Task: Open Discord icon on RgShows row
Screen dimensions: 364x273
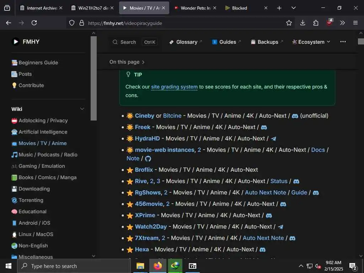Action: pyautogui.click(x=316, y=193)
